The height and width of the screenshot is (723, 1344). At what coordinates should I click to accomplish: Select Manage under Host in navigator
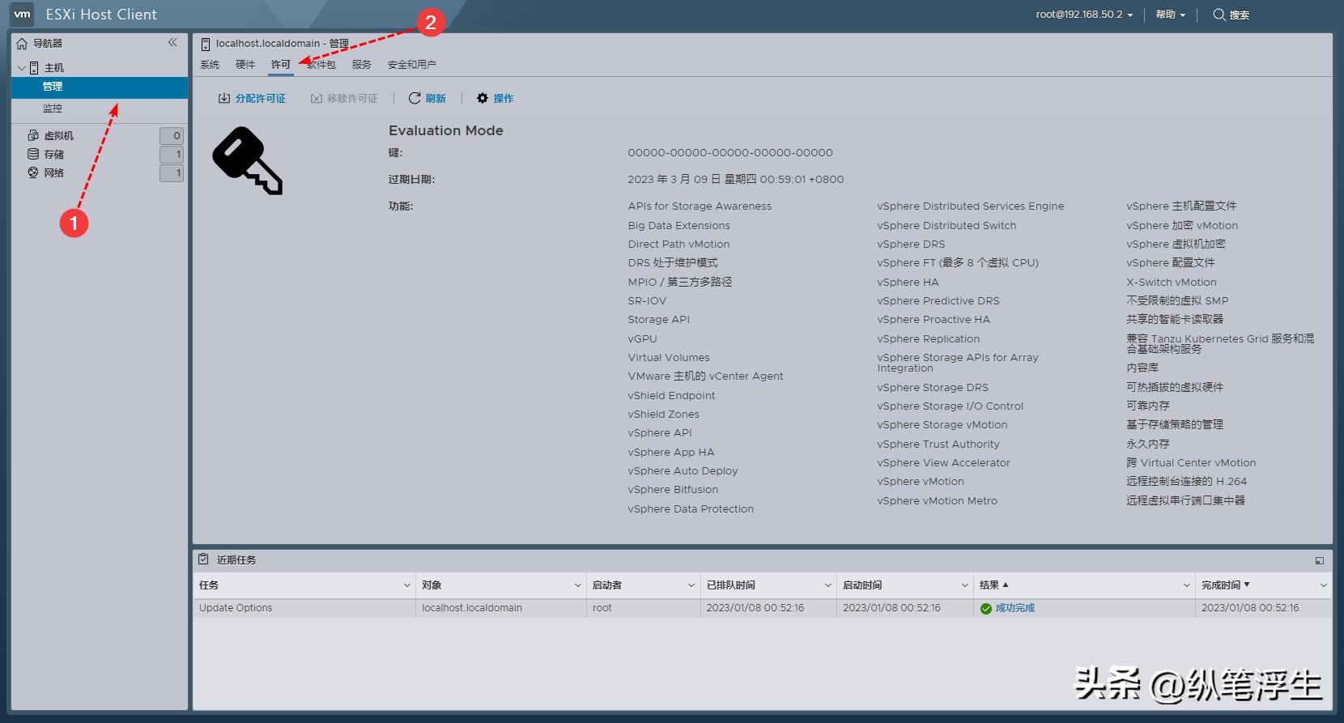(100, 87)
